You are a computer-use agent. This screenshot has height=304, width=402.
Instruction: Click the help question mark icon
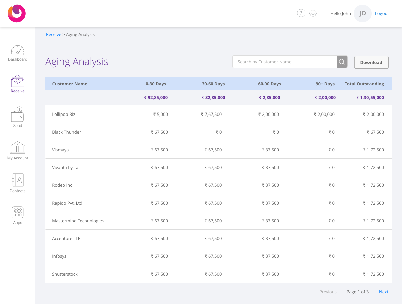pos(301,13)
